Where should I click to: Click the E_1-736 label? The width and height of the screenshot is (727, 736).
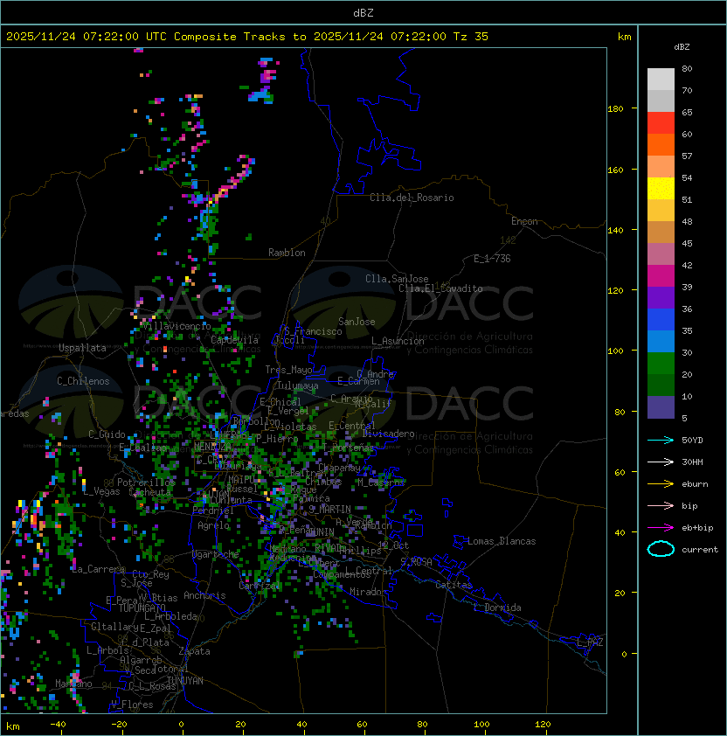tap(492, 259)
